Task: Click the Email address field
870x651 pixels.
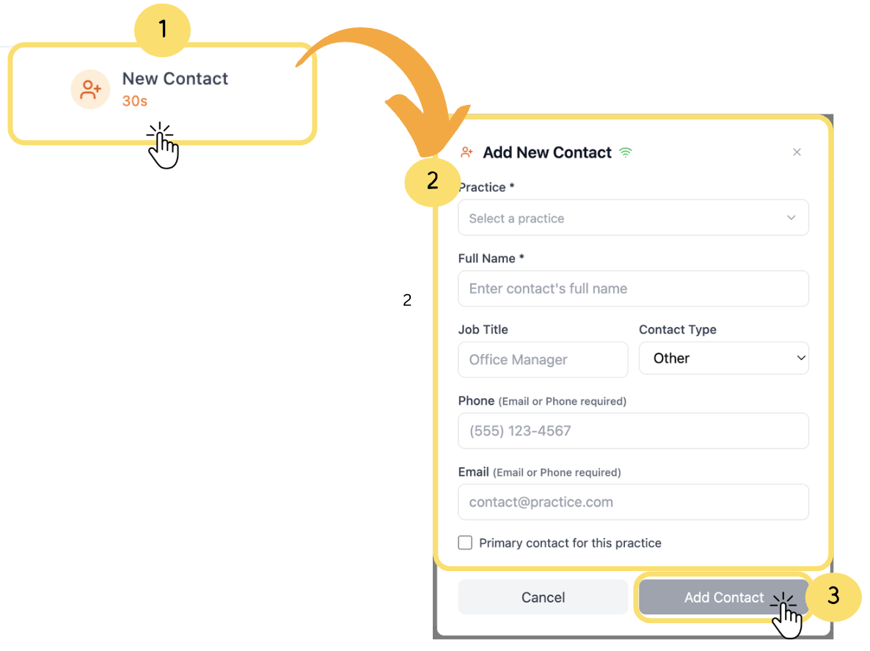Action: [633, 502]
